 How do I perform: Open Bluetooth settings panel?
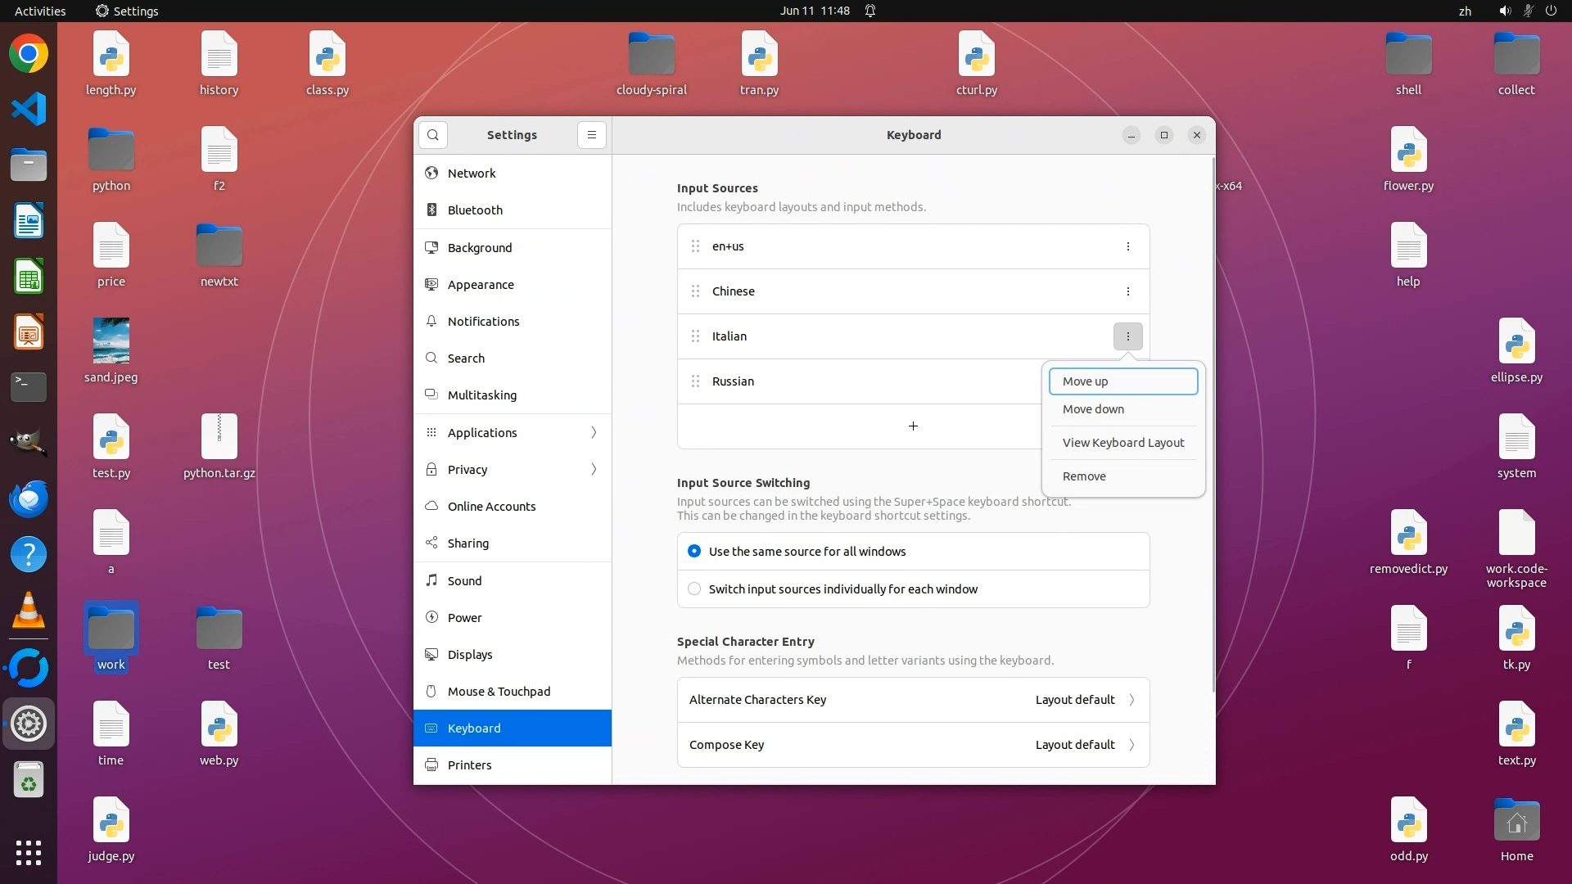point(475,210)
